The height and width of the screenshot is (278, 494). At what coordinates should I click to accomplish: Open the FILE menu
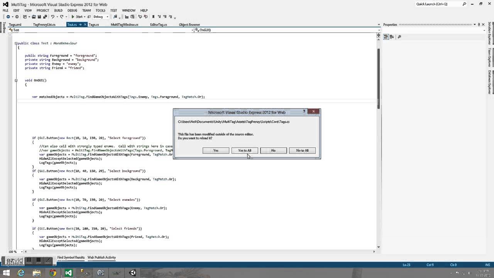(5, 10)
